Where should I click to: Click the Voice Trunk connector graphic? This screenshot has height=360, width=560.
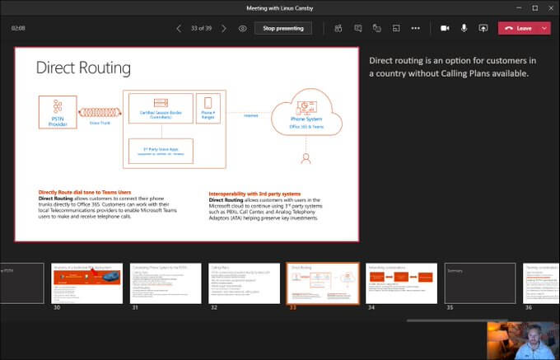coord(100,113)
